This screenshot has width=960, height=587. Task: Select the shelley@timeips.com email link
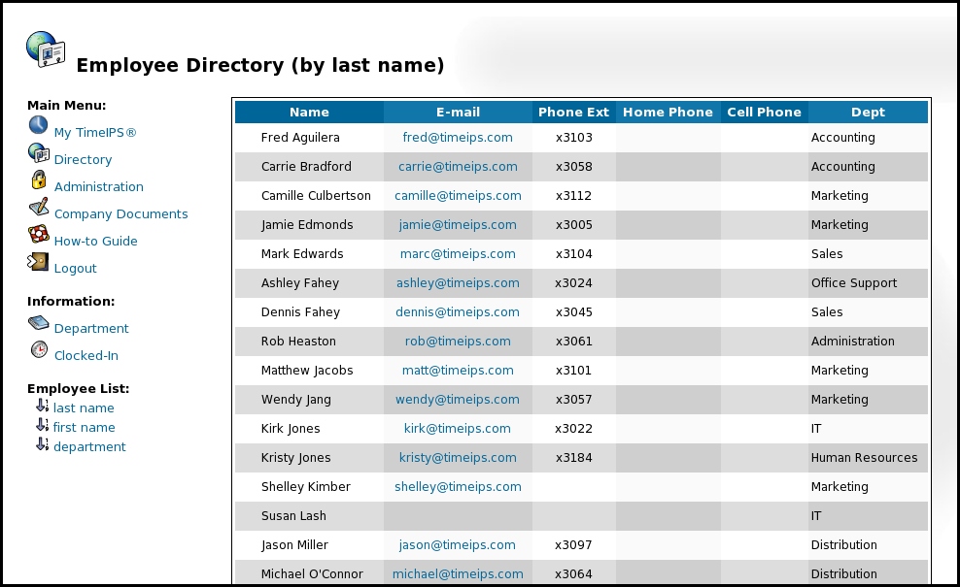pos(458,487)
